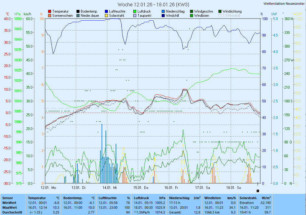Click the red Temperatur legend swatch

pos(50,11)
